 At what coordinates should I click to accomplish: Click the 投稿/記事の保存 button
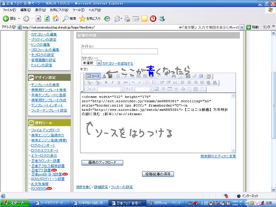tap(158, 174)
